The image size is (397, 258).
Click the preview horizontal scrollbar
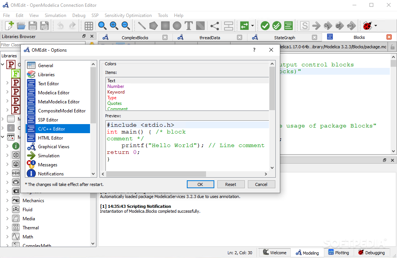click(x=156, y=174)
